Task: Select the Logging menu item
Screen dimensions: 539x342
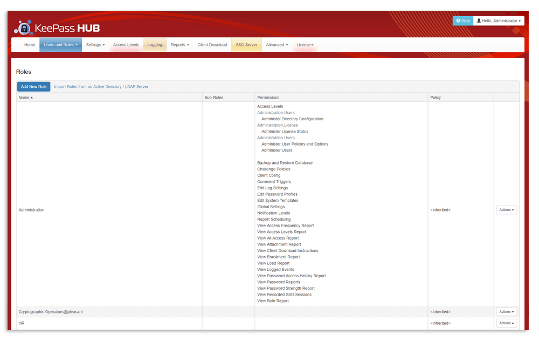Action: coord(155,45)
